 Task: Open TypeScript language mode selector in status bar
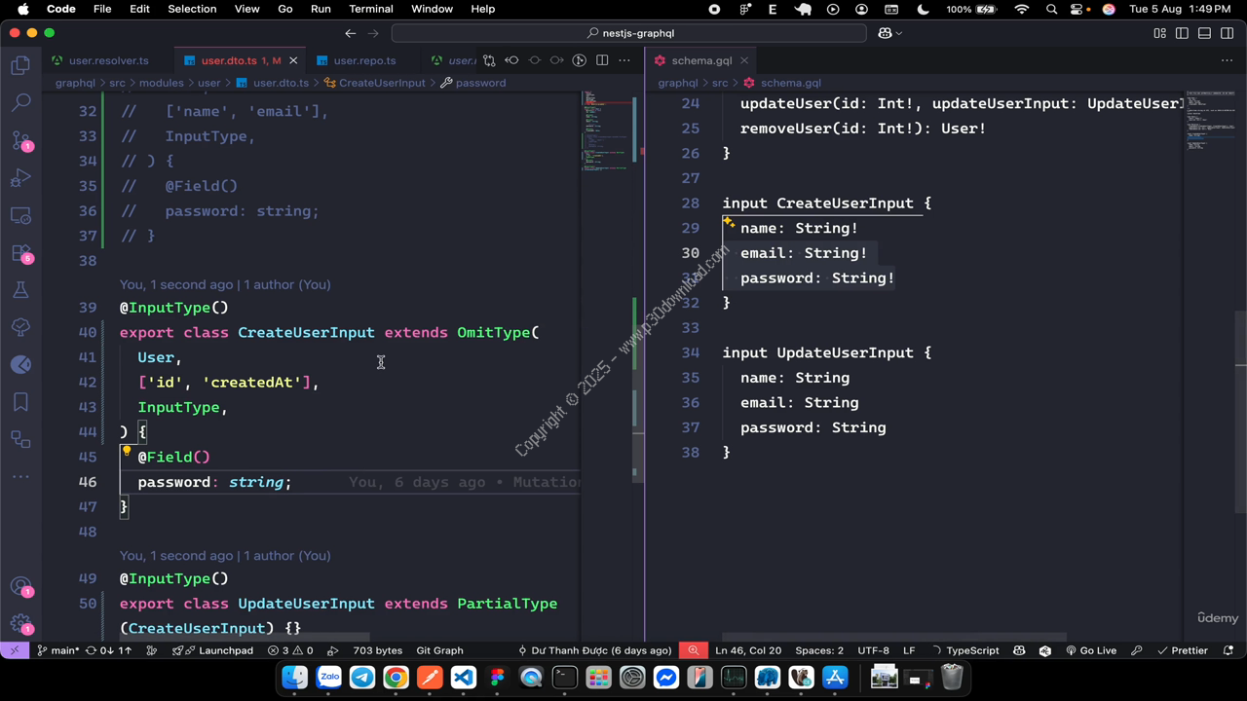tap(971, 650)
